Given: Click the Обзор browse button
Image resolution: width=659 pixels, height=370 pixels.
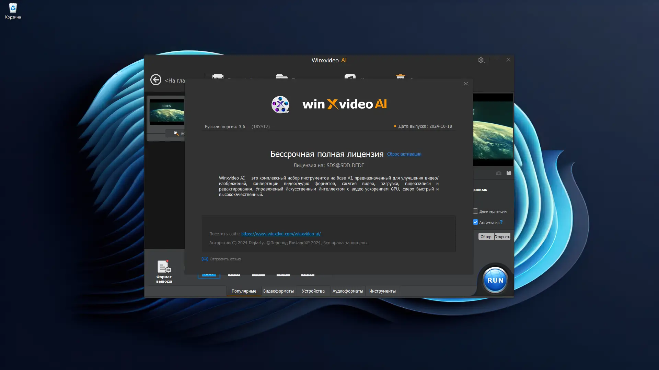Looking at the screenshot, I should tap(486, 237).
